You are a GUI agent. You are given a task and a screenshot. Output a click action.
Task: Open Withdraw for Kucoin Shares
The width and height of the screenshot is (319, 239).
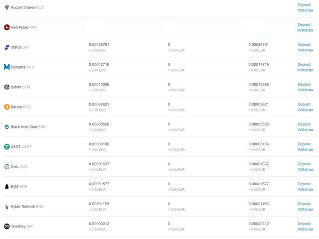coord(306,10)
